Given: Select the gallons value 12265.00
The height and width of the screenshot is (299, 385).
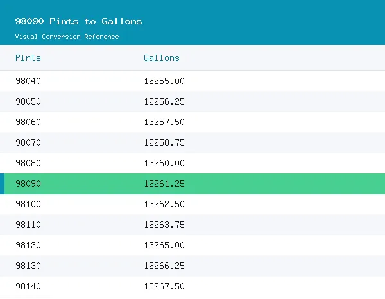Looking at the screenshot, I should (x=164, y=245).
